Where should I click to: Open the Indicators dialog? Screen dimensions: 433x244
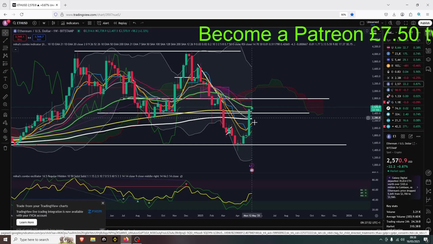coord(70,23)
